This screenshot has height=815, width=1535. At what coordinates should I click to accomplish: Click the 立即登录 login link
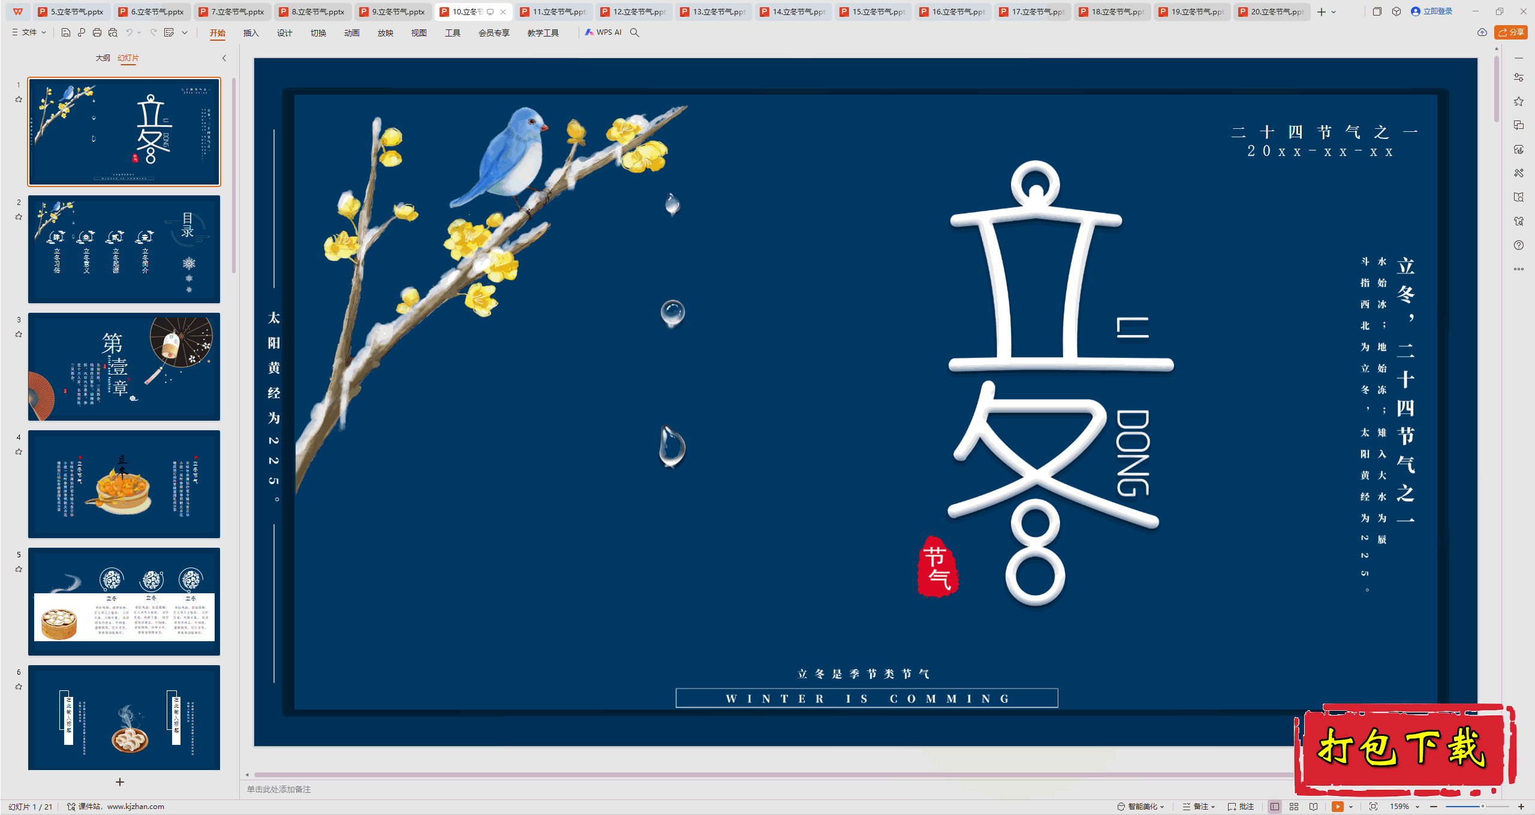pyautogui.click(x=1432, y=11)
